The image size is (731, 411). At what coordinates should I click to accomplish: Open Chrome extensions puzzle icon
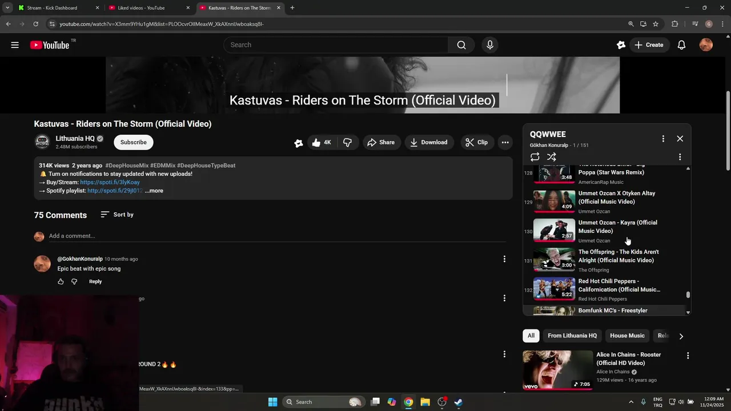674,24
